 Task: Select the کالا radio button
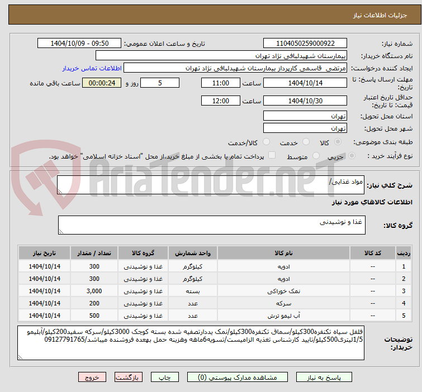pyautogui.click(x=338, y=142)
